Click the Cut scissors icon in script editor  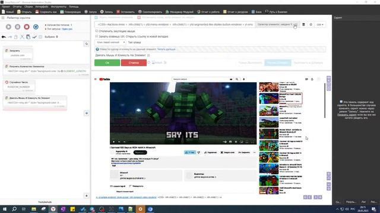coord(22,37)
